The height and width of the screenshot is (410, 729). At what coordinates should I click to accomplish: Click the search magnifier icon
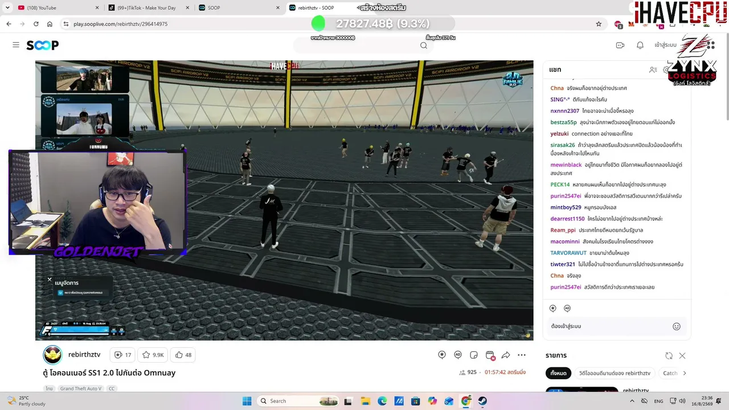[x=424, y=46]
